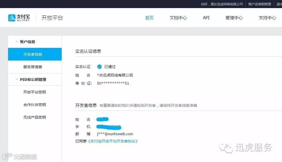Image resolution: width=282 pixels, height=162 pixels.
Task: Click the 实名认证信息 section heading
Action: (x=88, y=51)
